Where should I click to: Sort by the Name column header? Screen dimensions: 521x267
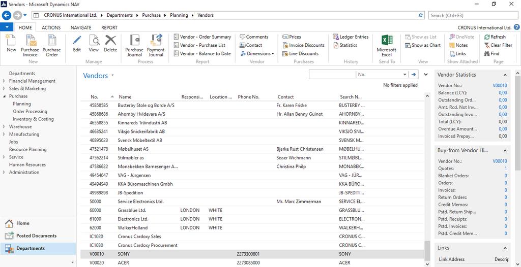tap(125, 97)
